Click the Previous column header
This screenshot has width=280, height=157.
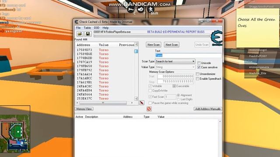click(x=126, y=45)
